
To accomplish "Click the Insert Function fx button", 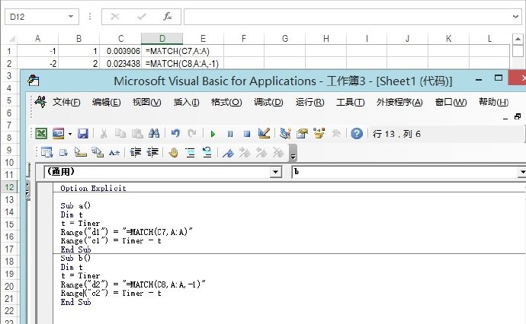I will click(x=168, y=17).
